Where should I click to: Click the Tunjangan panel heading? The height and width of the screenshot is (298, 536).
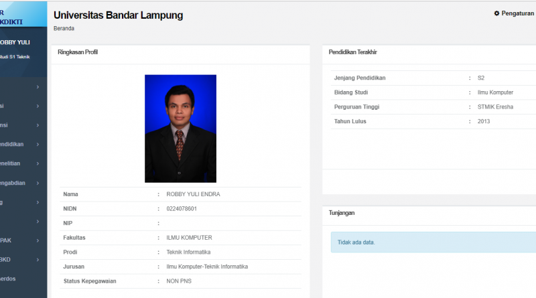(x=342, y=213)
